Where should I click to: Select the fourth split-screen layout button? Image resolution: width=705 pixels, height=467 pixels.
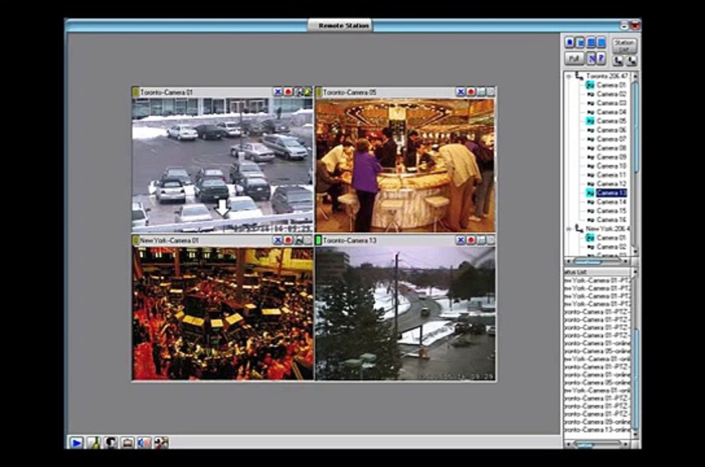point(601,42)
